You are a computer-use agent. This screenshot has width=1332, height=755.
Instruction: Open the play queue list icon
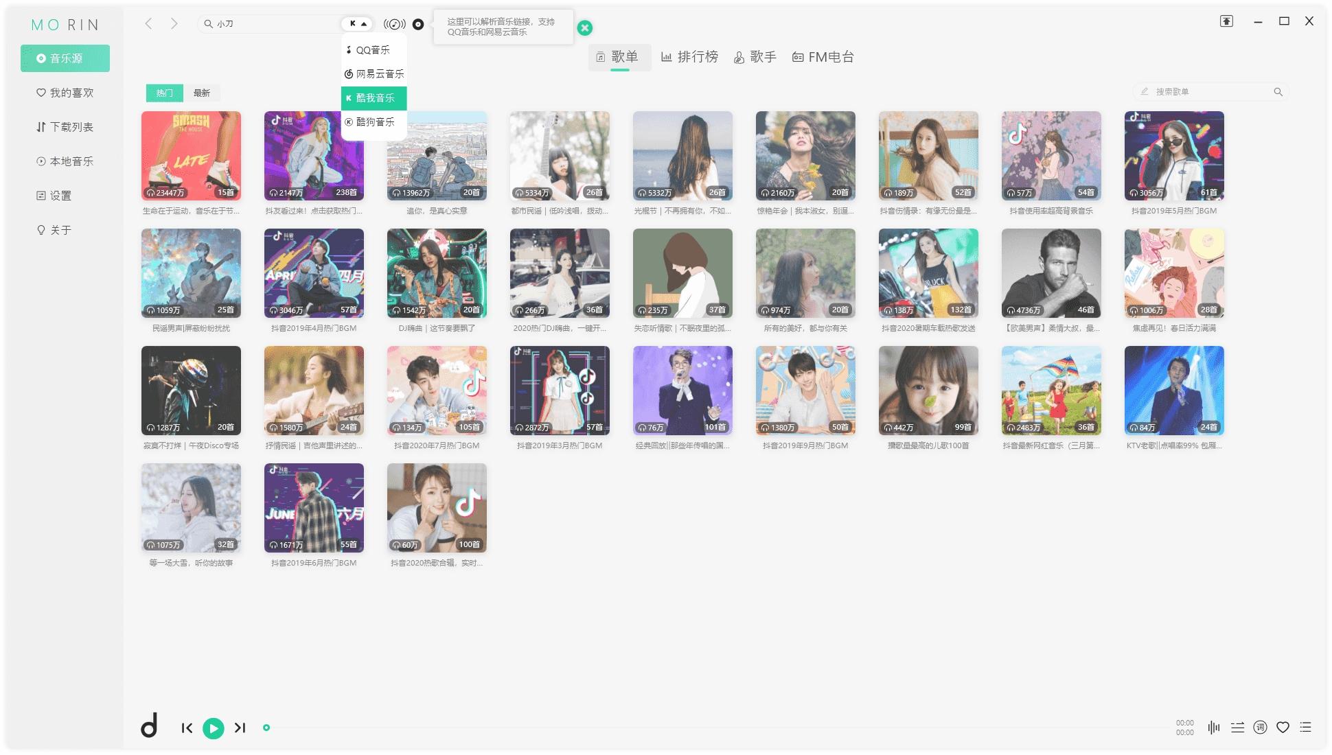point(1306,728)
